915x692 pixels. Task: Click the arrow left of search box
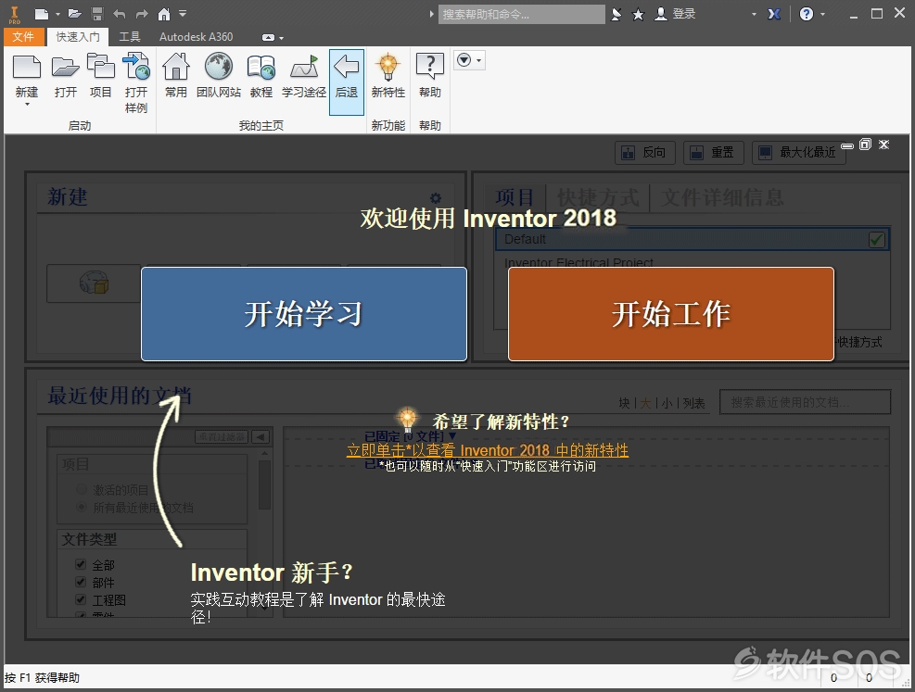pyautogui.click(x=432, y=14)
